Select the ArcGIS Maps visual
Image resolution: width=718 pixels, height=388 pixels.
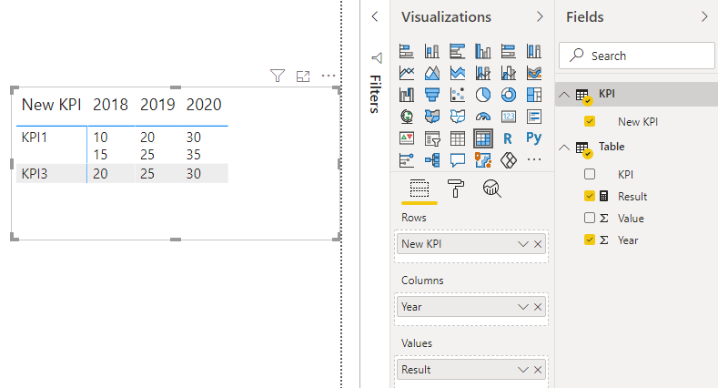[x=482, y=160]
